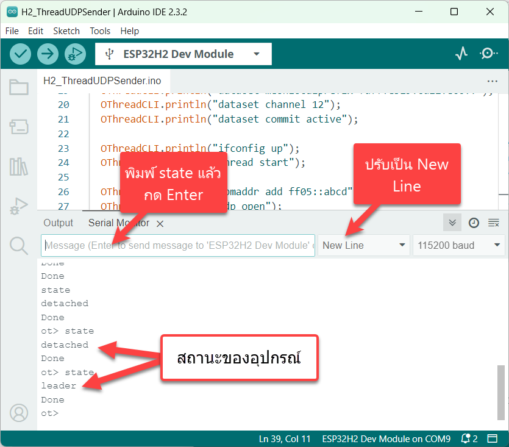Open the Sketch menu
The image size is (509, 447).
[66, 31]
